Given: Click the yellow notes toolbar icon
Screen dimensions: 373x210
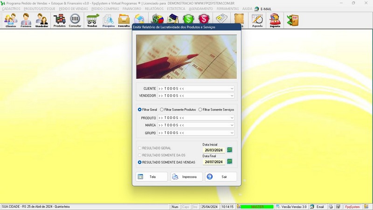Looking at the screenshot, I should (221, 19).
